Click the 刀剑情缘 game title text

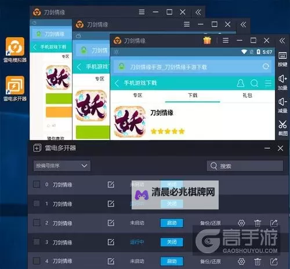coord(162,113)
